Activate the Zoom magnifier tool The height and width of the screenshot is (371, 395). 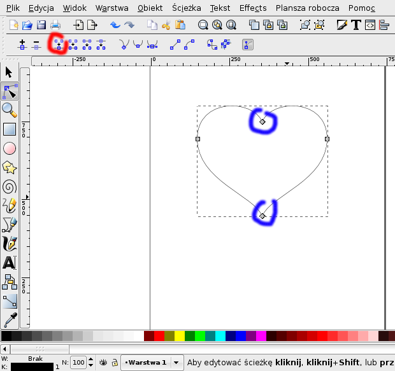pyautogui.click(x=10, y=110)
